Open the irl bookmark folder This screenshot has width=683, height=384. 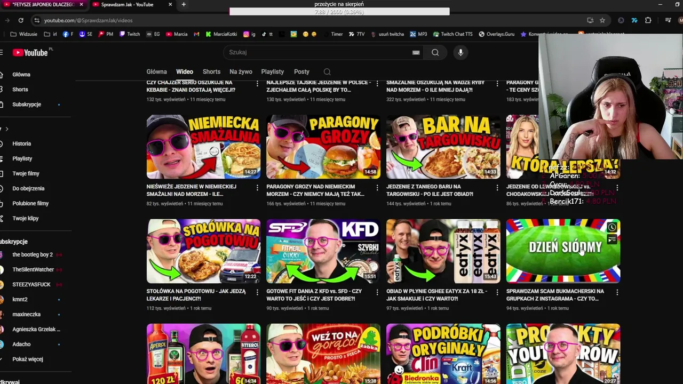coord(51,34)
